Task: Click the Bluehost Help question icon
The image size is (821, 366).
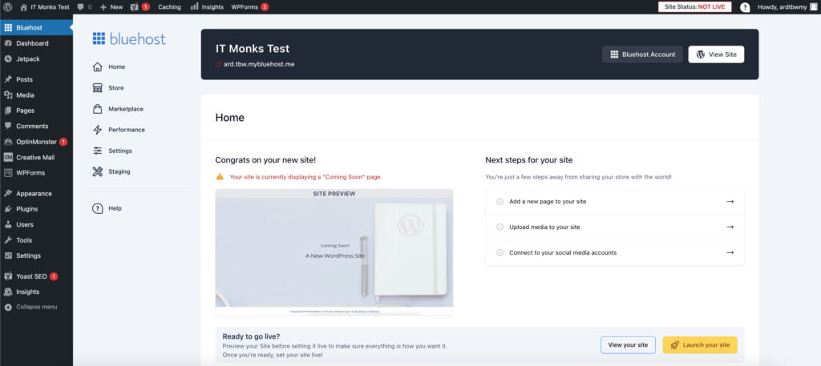Action: click(97, 208)
